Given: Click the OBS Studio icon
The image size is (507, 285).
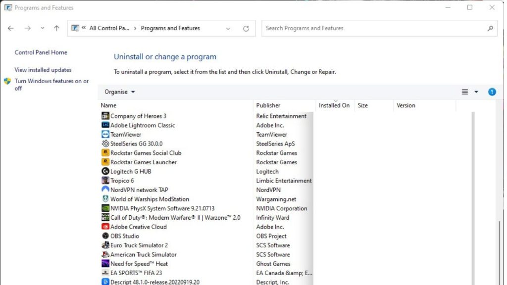Looking at the screenshot, I should coord(105,236).
